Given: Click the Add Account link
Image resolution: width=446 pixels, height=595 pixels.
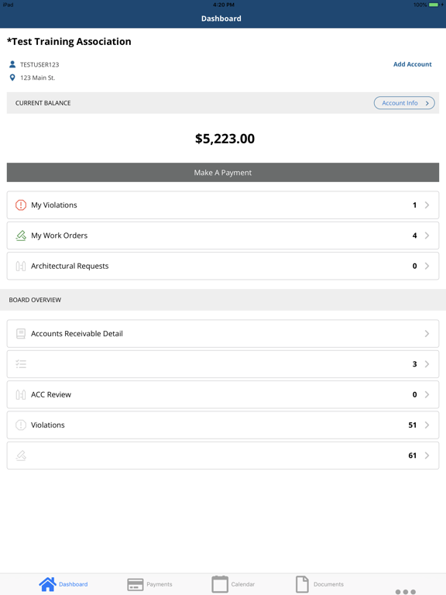Looking at the screenshot, I should pyautogui.click(x=412, y=64).
